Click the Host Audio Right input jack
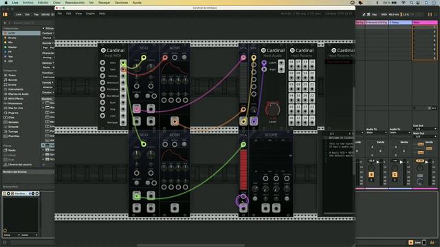The height and width of the screenshot is (247, 440). pos(264,69)
